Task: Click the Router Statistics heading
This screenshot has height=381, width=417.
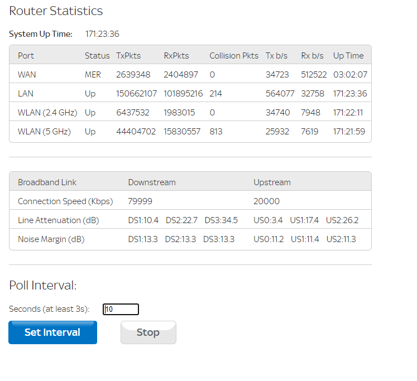Action: click(x=56, y=11)
